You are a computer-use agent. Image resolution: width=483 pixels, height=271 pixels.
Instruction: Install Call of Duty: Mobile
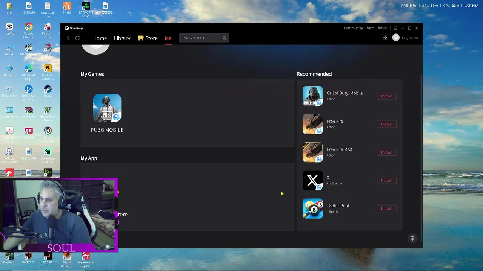(386, 96)
